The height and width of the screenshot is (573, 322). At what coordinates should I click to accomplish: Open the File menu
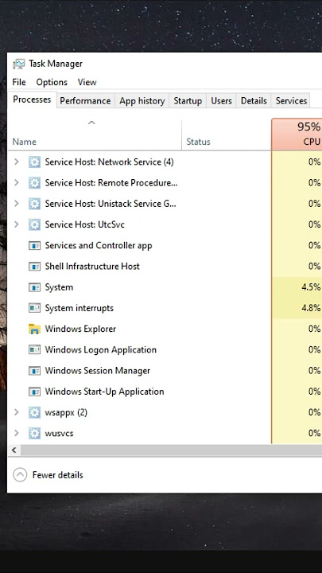19,82
